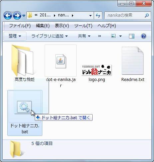The width and height of the screenshot is (154, 162).
Task: Open the ヘルプ(H) menu
Action: pyautogui.click(x=107, y=26)
